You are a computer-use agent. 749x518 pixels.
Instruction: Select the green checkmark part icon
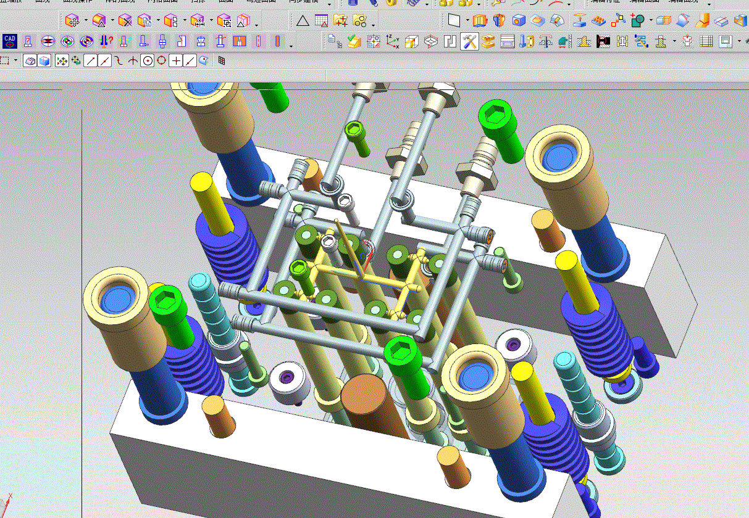point(354,41)
